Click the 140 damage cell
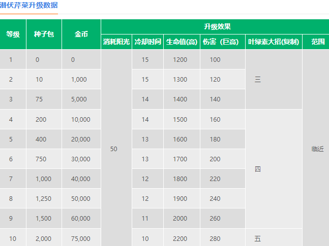Image resolution: width=329 pixels, height=246 pixels. tap(223, 99)
